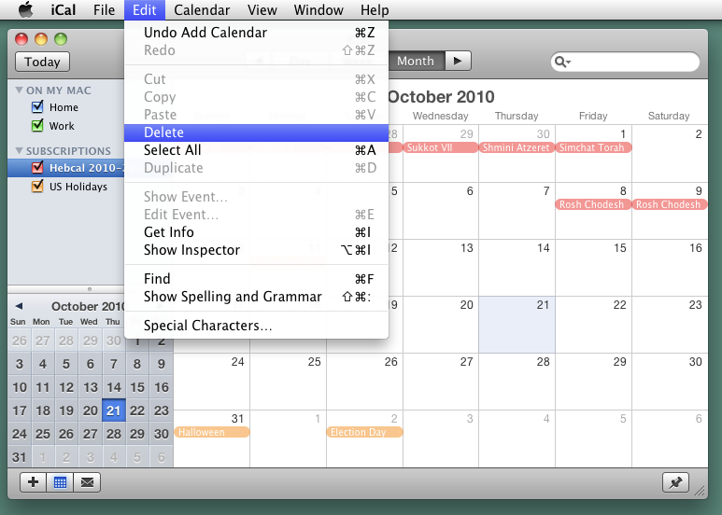
Task: Collapse the On My Mac section
Action: tap(18, 90)
